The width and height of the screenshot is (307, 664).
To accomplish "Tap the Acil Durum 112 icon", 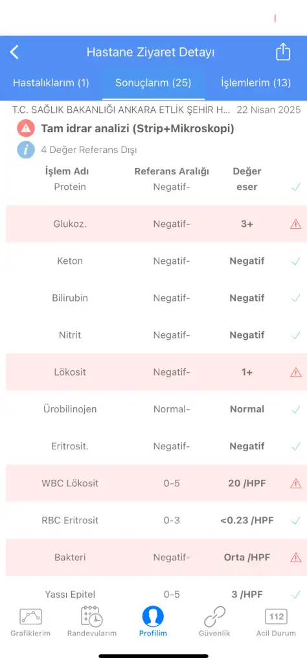I will (x=276, y=617).
